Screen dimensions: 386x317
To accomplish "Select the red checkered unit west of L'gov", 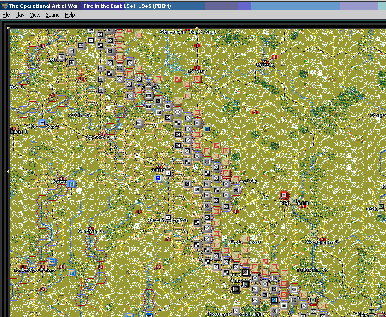I will 178,79.
